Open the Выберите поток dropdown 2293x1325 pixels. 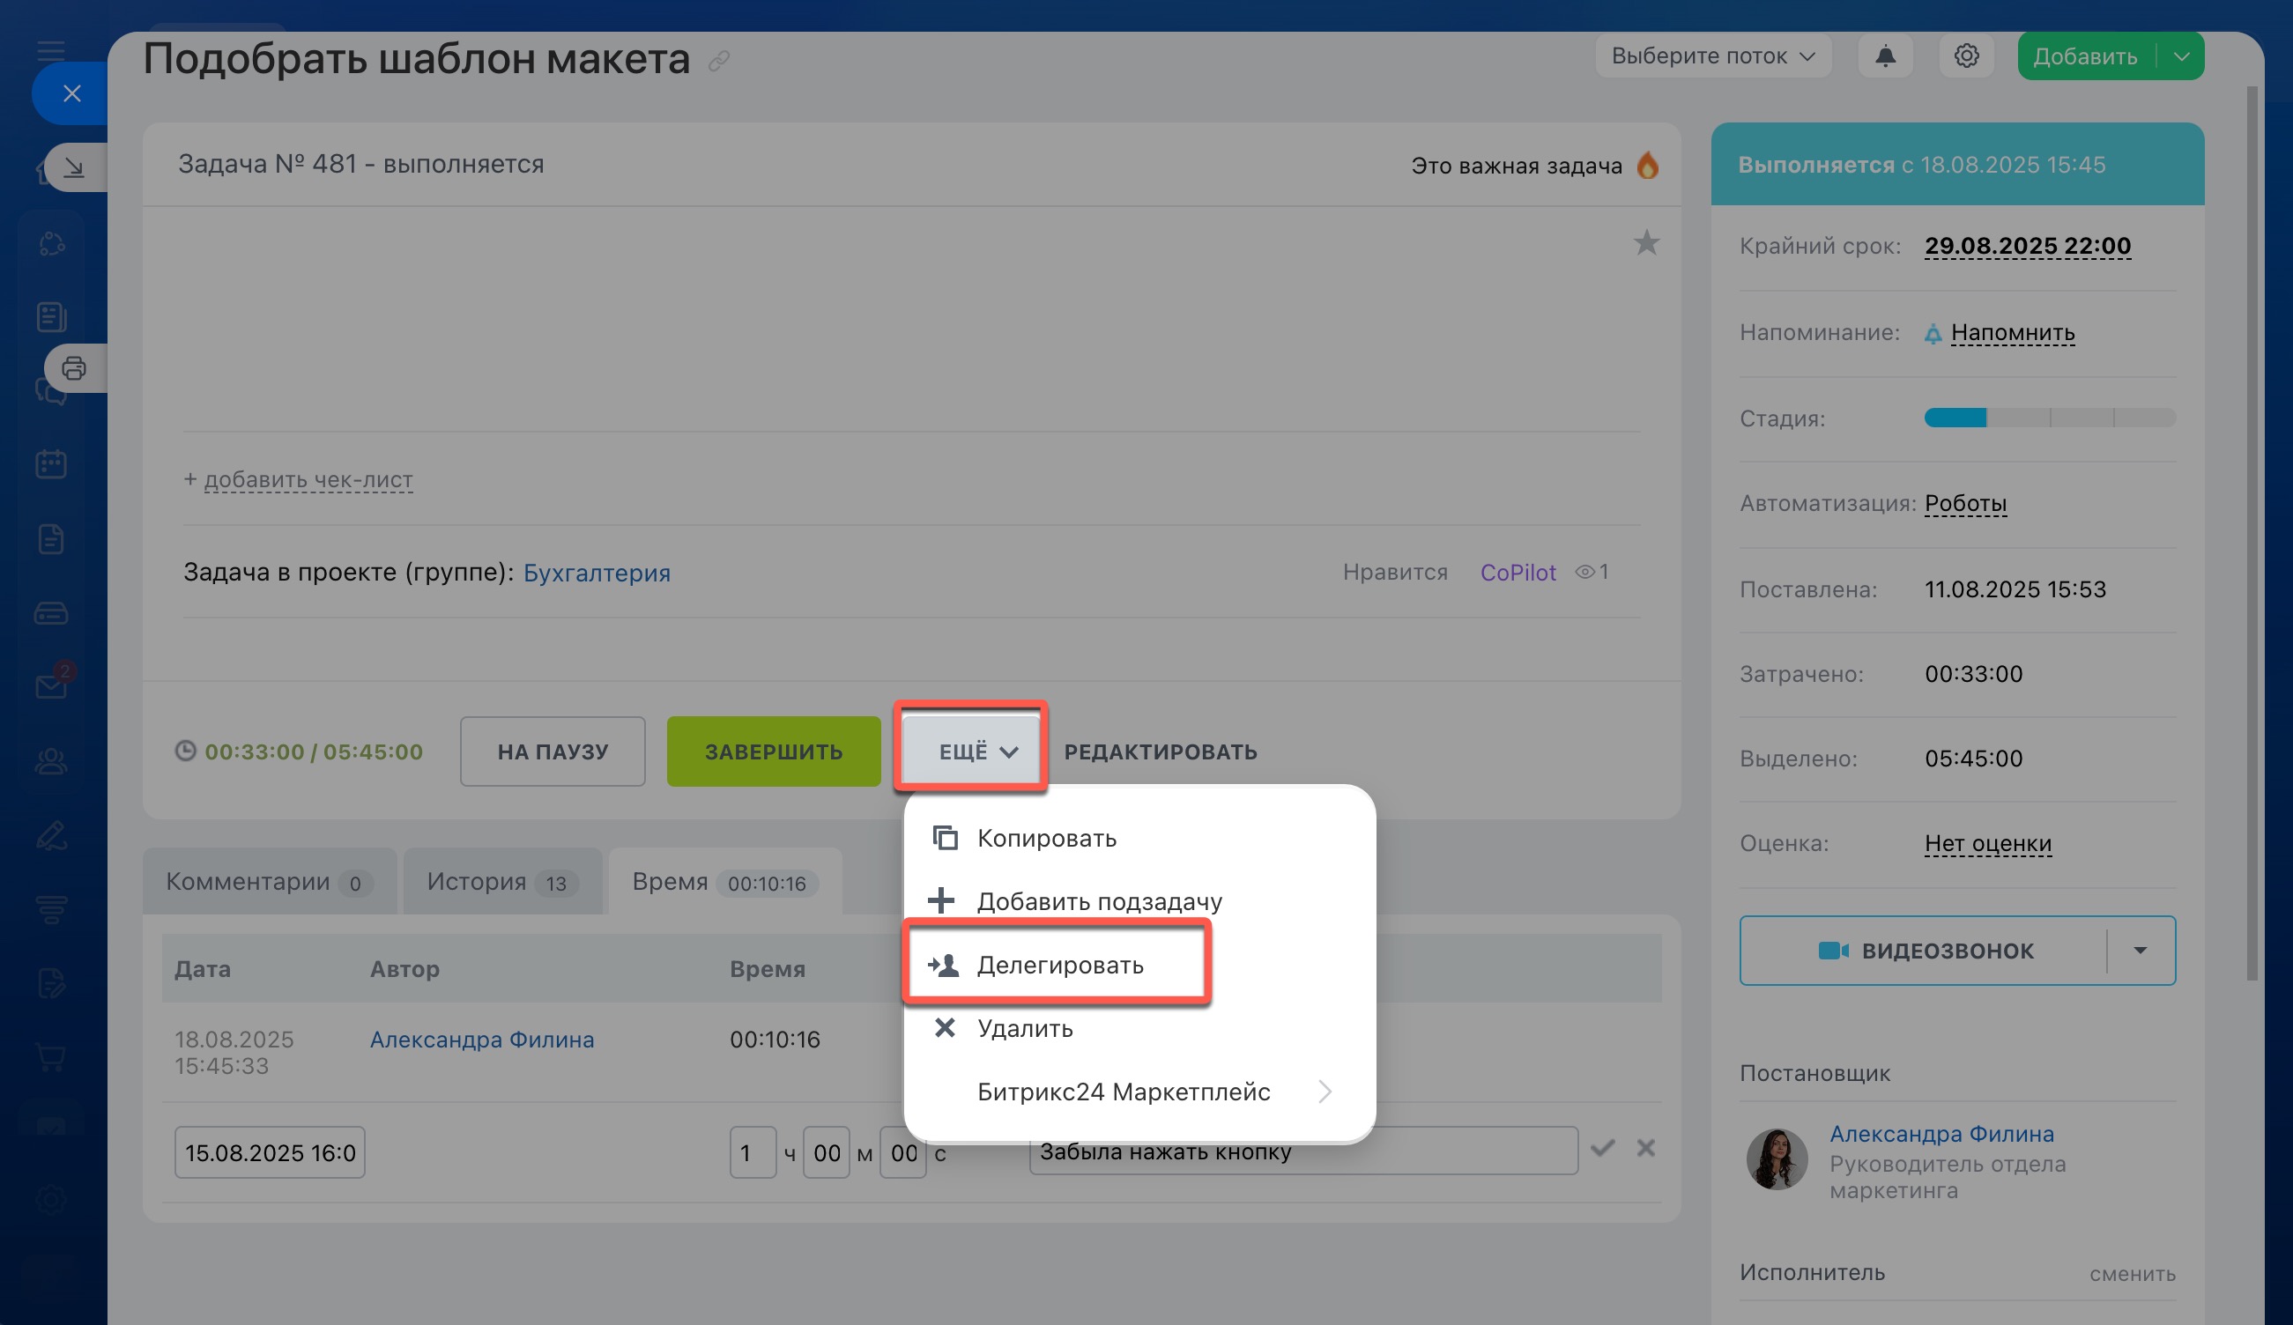tap(1713, 56)
